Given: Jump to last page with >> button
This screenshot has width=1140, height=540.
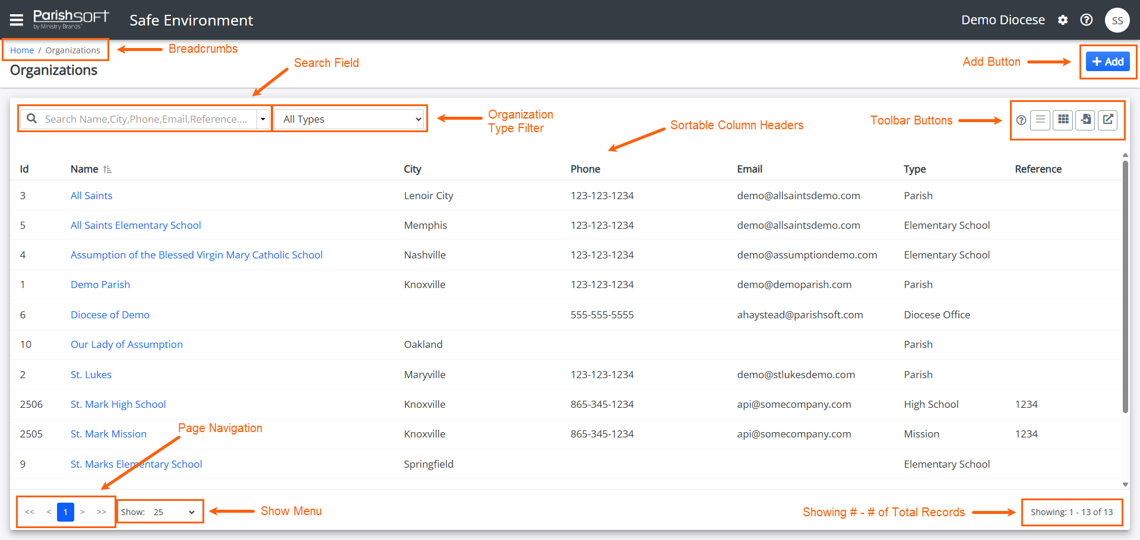Looking at the screenshot, I should coord(102,512).
